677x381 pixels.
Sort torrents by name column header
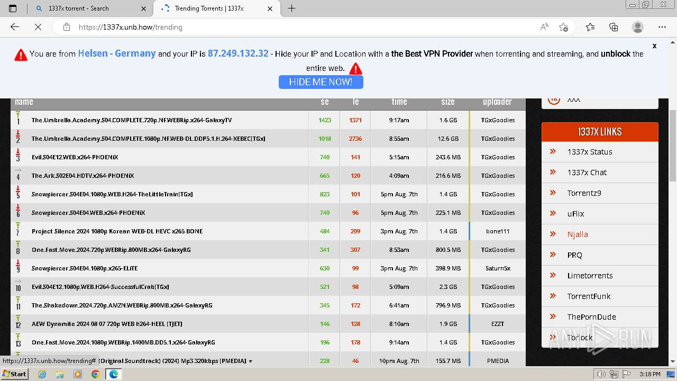pyautogui.click(x=24, y=102)
